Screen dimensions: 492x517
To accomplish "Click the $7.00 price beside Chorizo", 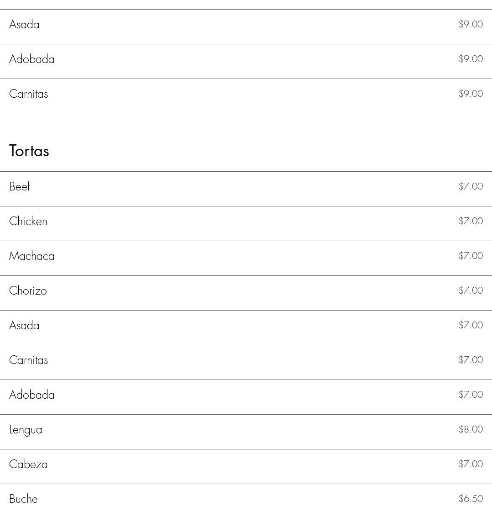I will tap(471, 290).
